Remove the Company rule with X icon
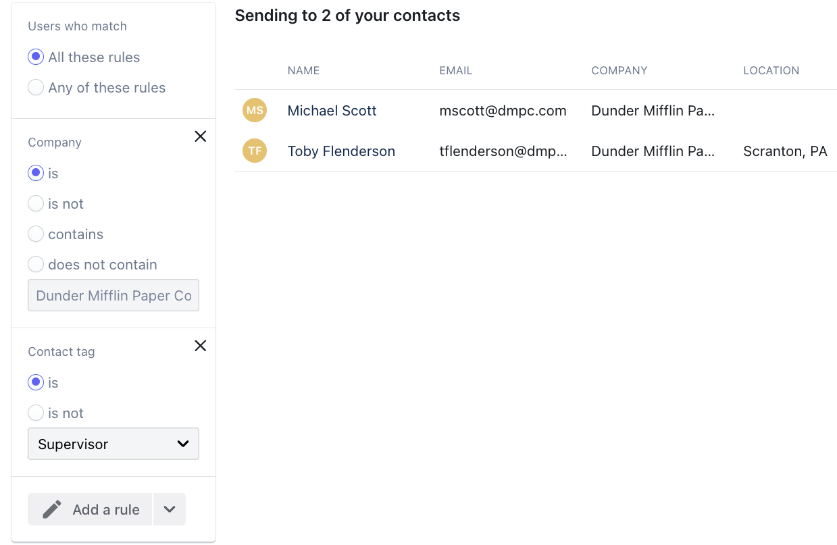This screenshot has height=545, width=837. pyautogui.click(x=200, y=136)
